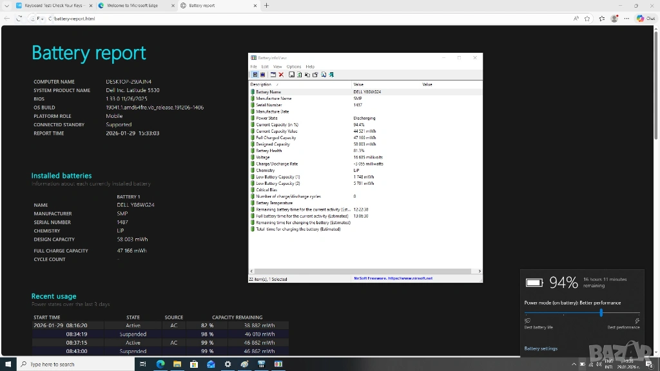The width and height of the screenshot is (660, 371).
Task: Select the Battery Health row
Action: pos(269,151)
